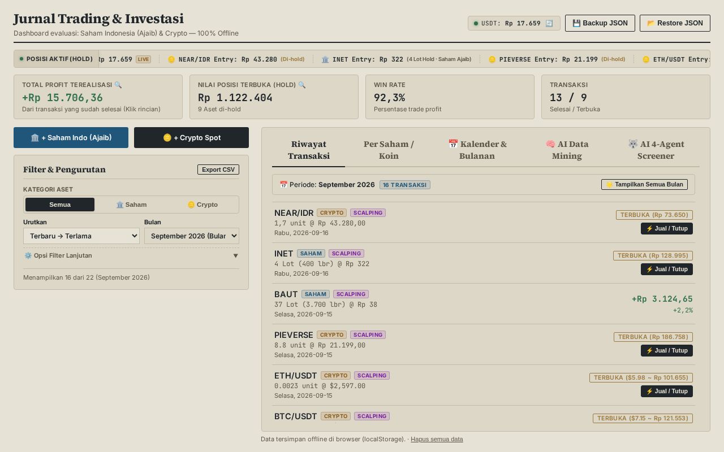Click Restore JSON button
The image size is (724, 452).
click(675, 23)
